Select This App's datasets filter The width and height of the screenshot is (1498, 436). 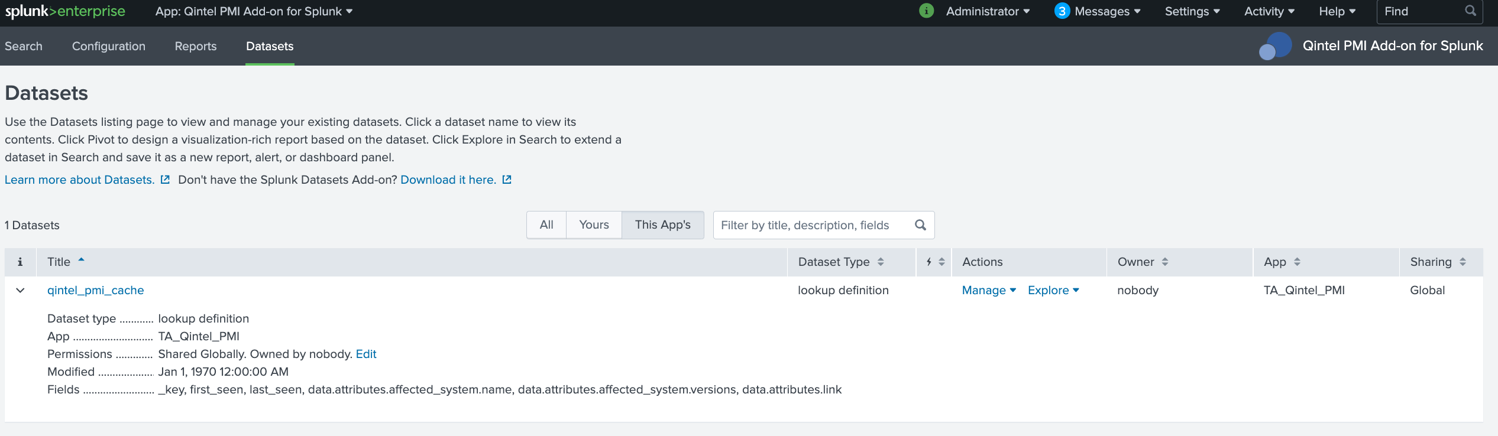click(662, 224)
